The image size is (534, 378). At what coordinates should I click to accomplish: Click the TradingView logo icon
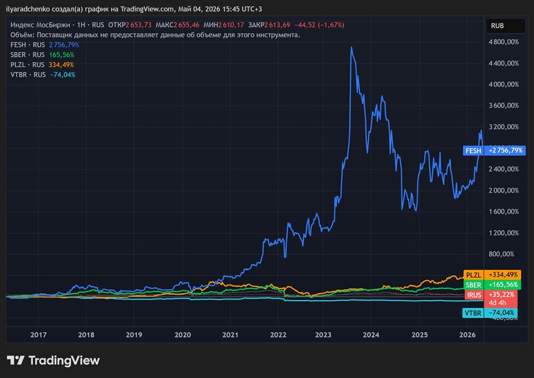(15, 360)
